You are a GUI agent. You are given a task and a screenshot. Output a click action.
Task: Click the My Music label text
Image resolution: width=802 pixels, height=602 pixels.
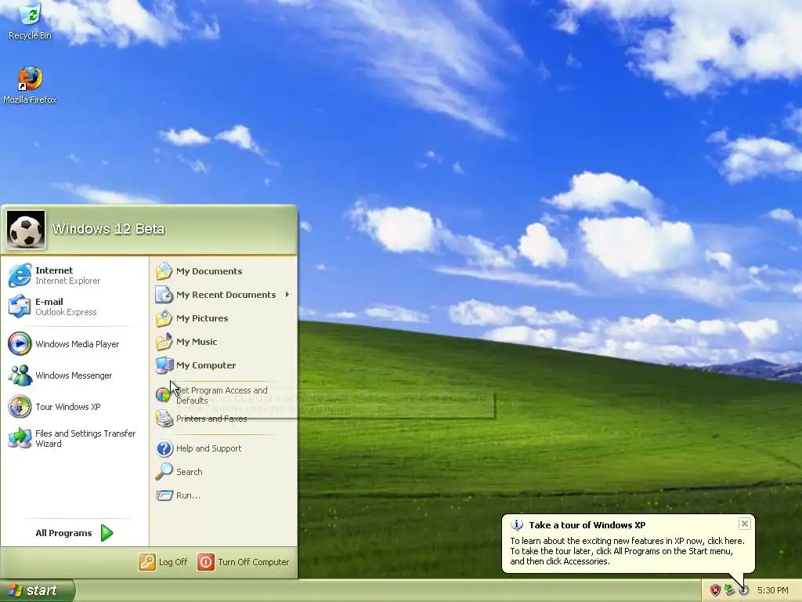pyautogui.click(x=197, y=342)
